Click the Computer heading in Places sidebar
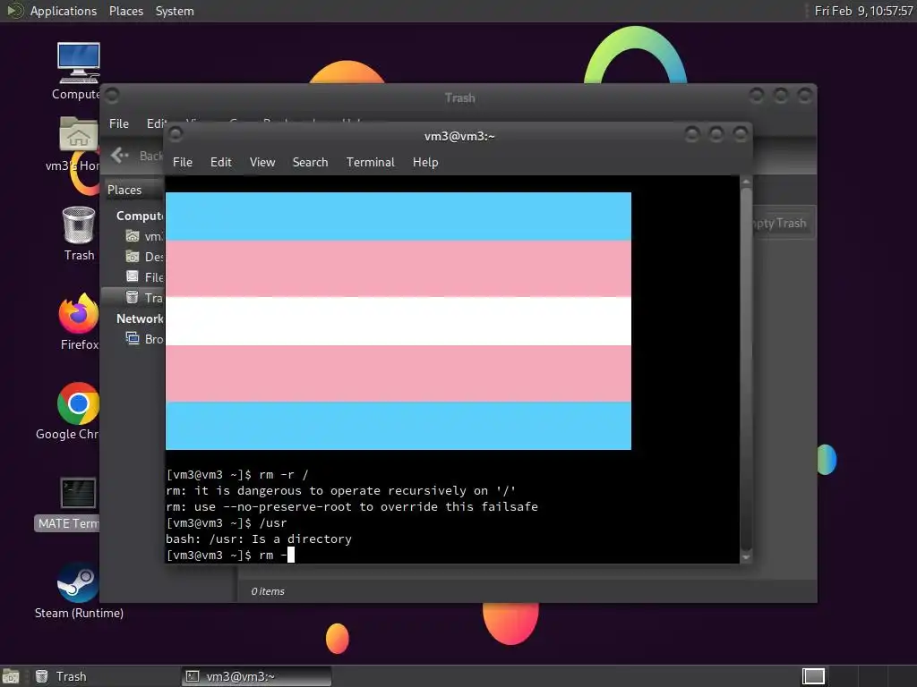Viewport: 917px width, 687px height. click(x=139, y=216)
